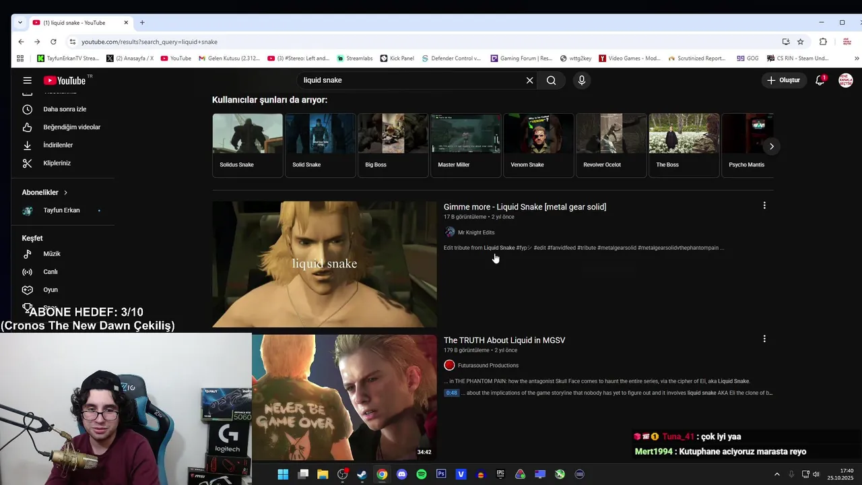Play the Never Be Game Over thumbnail
The image size is (862, 485).
(x=345, y=397)
